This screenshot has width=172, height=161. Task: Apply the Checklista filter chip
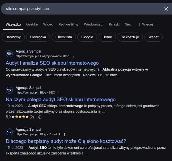pyautogui.click(x=64, y=37)
